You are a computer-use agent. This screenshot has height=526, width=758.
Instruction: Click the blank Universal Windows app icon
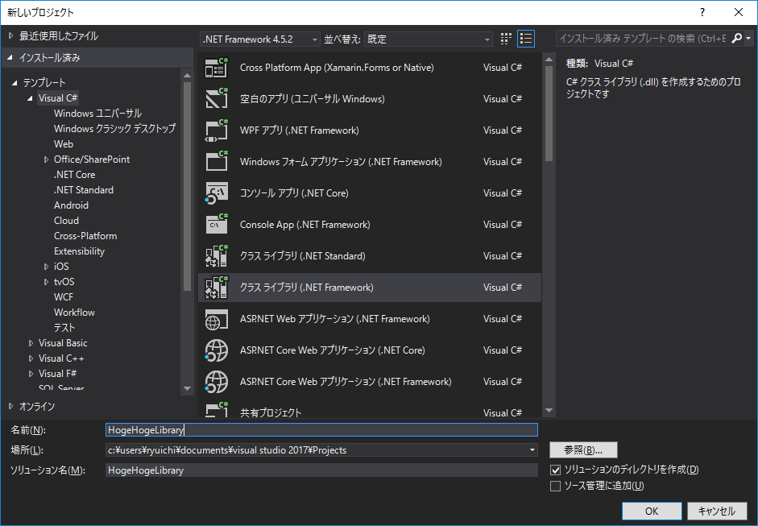pyautogui.click(x=216, y=98)
